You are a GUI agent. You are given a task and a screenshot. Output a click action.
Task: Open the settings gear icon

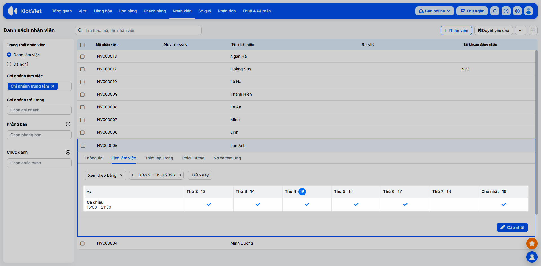[517, 11]
